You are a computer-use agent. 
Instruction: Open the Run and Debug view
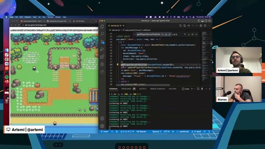102,49
